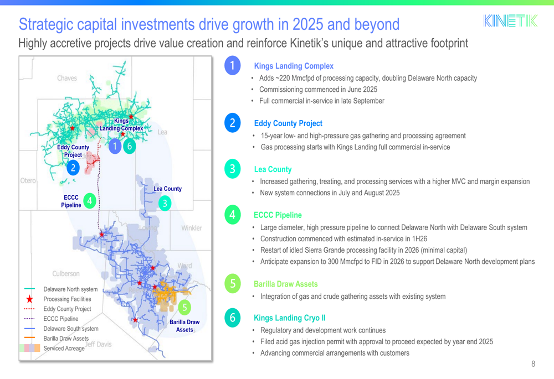Click the numbered circle 4 beside ECCC Pipeline heading

coord(233,215)
